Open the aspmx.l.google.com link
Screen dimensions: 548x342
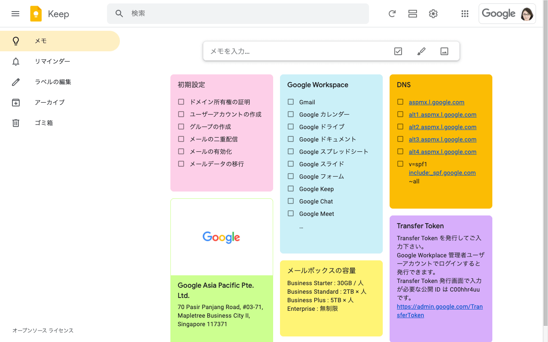click(436, 102)
